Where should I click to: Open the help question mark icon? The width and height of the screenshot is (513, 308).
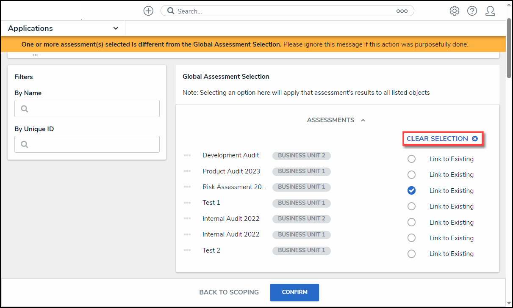point(472,11)
